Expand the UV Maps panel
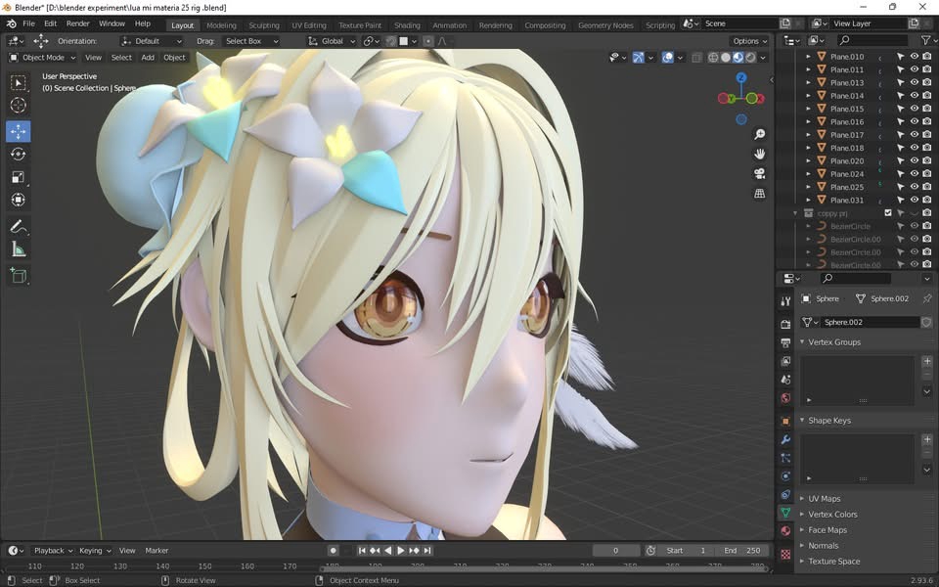The image size is (939, 587). point(824,499)
